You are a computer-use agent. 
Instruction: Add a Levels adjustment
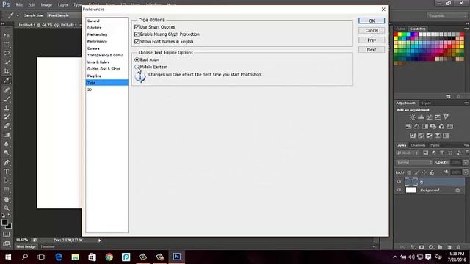(x=421, y=117)
